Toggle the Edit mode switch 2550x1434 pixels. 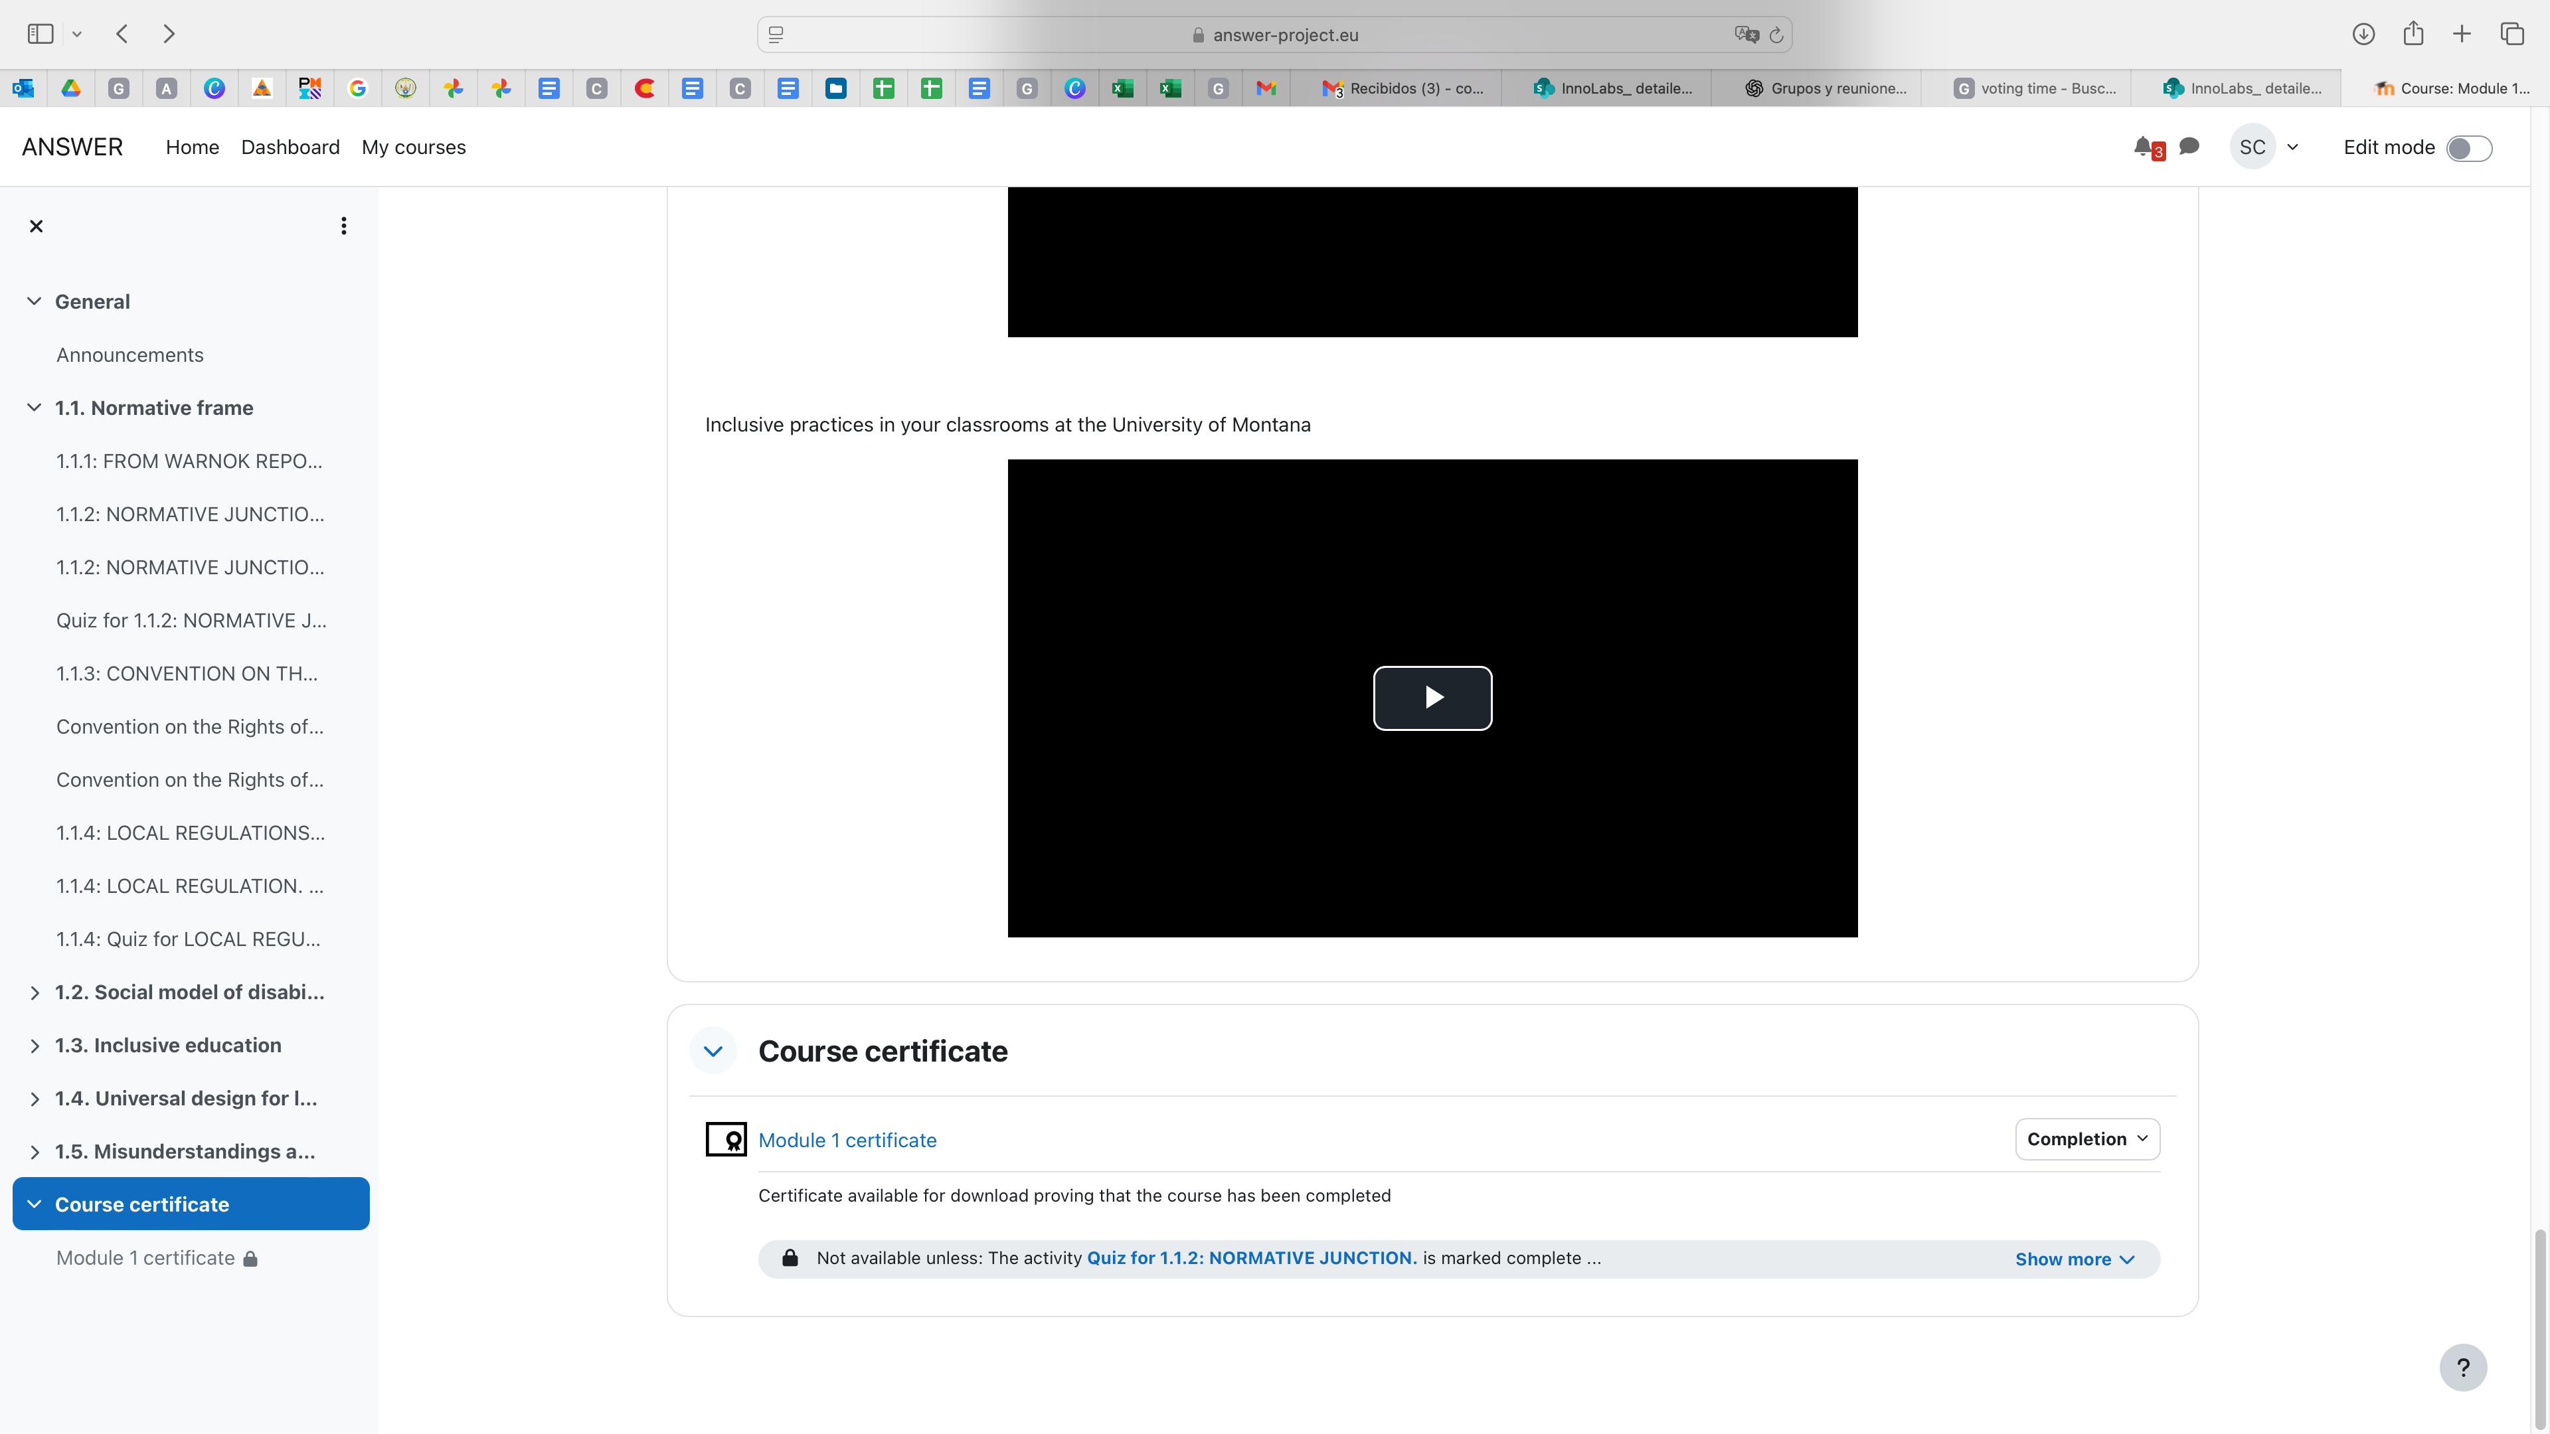[x=2469, y=147]
